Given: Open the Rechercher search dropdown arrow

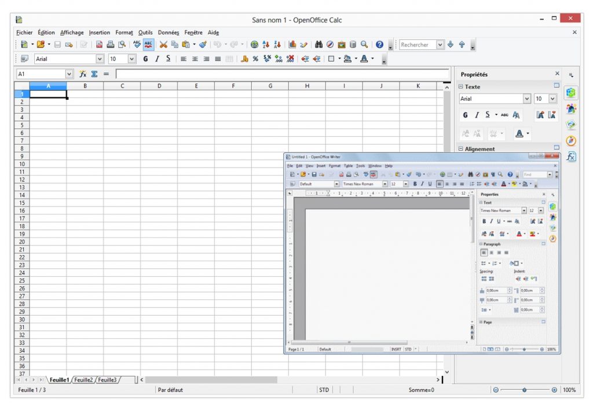Looking at the screenshot, I should pos(440,45).
